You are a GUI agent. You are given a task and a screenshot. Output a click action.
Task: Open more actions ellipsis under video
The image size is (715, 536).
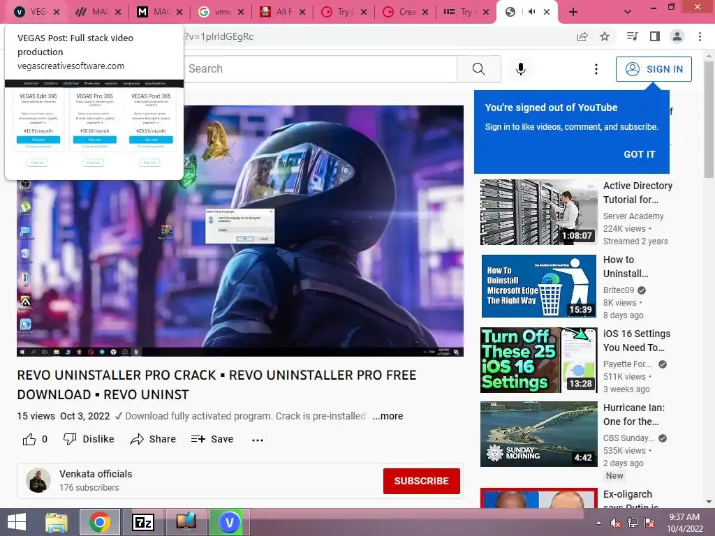[258, 440]
